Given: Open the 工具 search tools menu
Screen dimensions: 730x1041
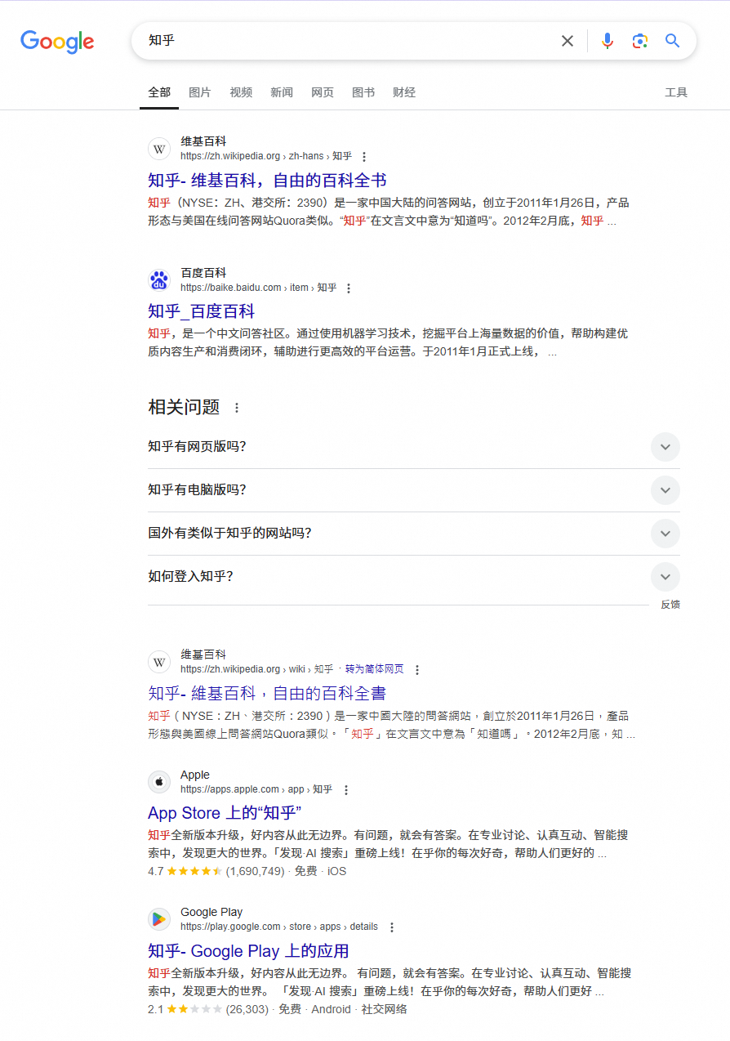Looking at the screenshot, I should (676, 92).
